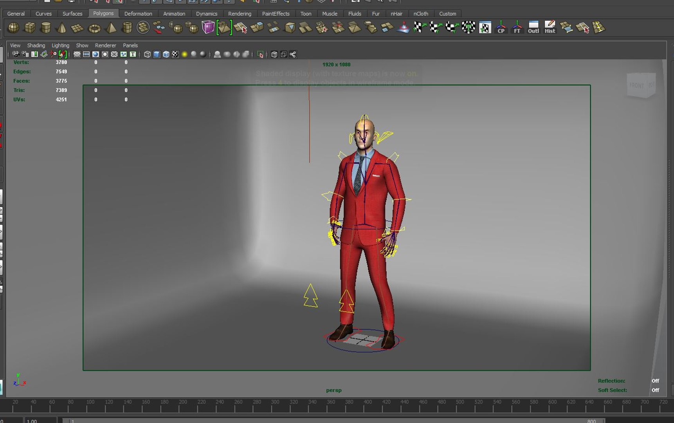Open the Shading panel menu

coord(36,45)
